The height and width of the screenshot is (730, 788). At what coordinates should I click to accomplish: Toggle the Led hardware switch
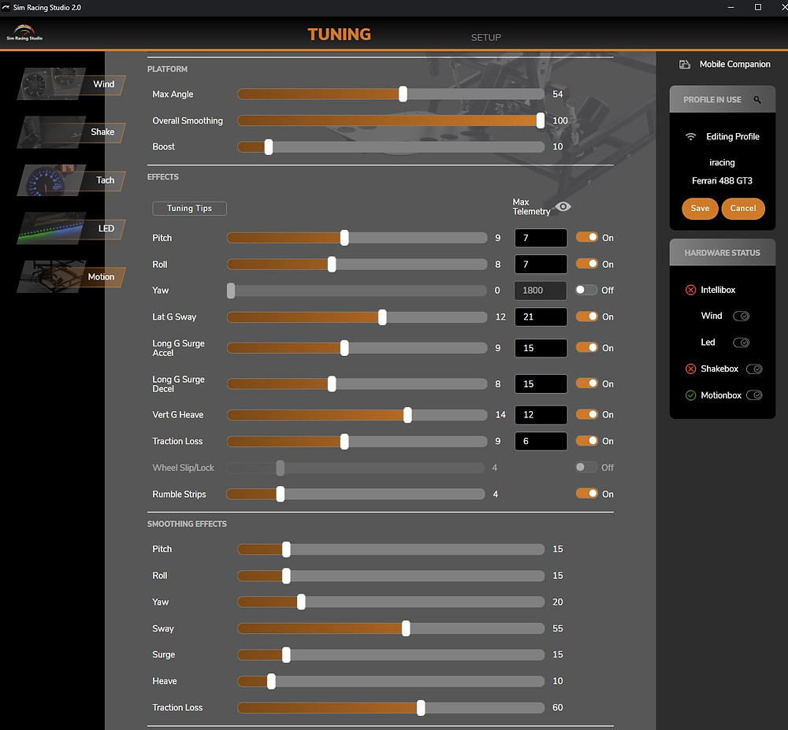tap(742, 343)
